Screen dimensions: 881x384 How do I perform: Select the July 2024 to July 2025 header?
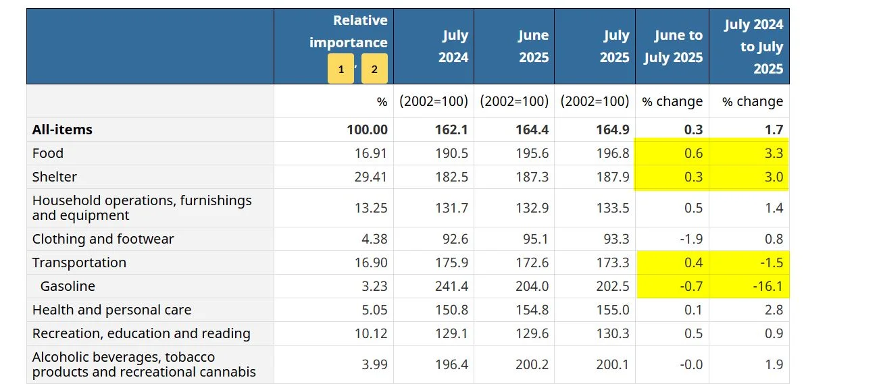(x=753, y=47)
